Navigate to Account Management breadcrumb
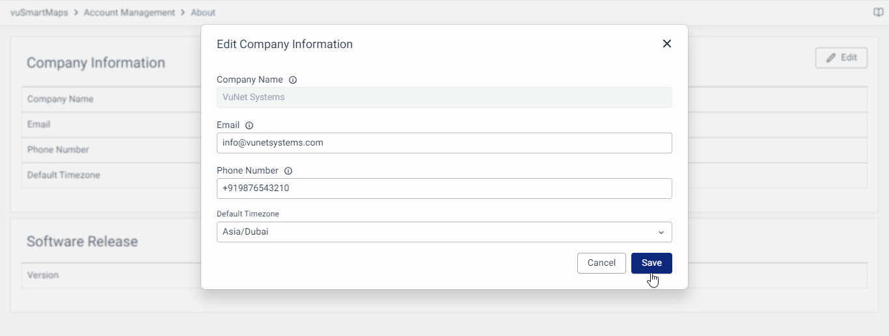This screenshot has height=336, width=889. tap(129, 12)
